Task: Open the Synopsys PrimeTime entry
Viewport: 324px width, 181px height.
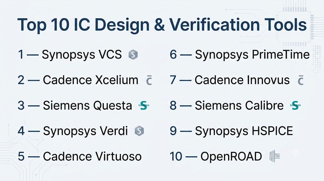Action: pos(252,55)
